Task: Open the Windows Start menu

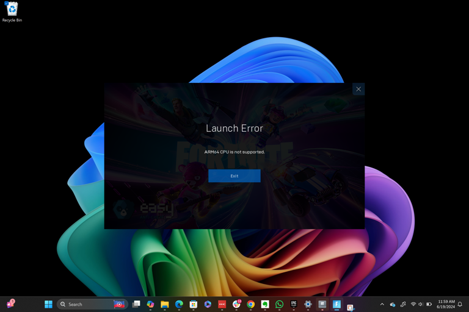Action: (x=48, y=304)
